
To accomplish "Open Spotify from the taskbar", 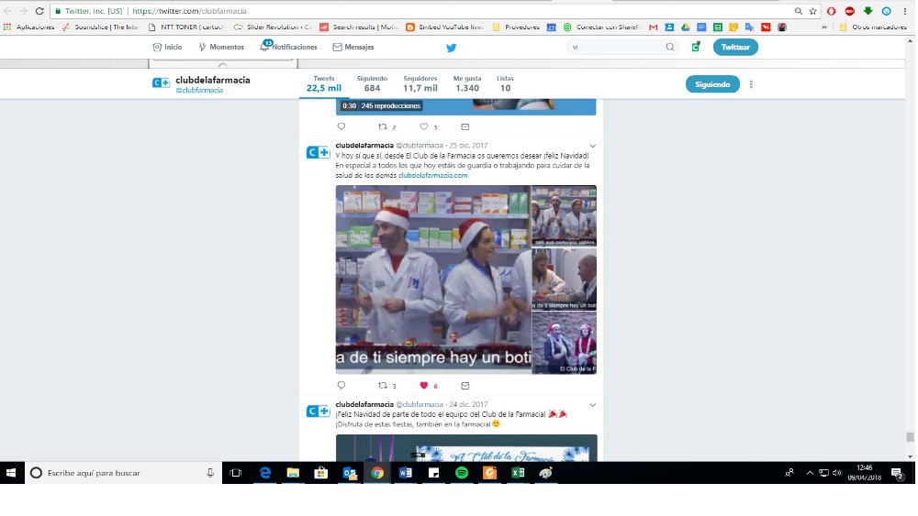I will (x=462, y=473).
